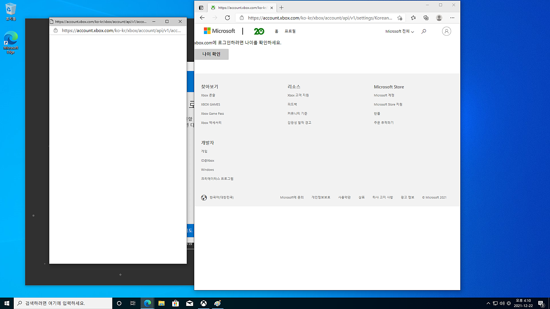The height and width of the screenshot is (309, 550).
Task: Go back in Edge browser history
Action: [202, 18]
